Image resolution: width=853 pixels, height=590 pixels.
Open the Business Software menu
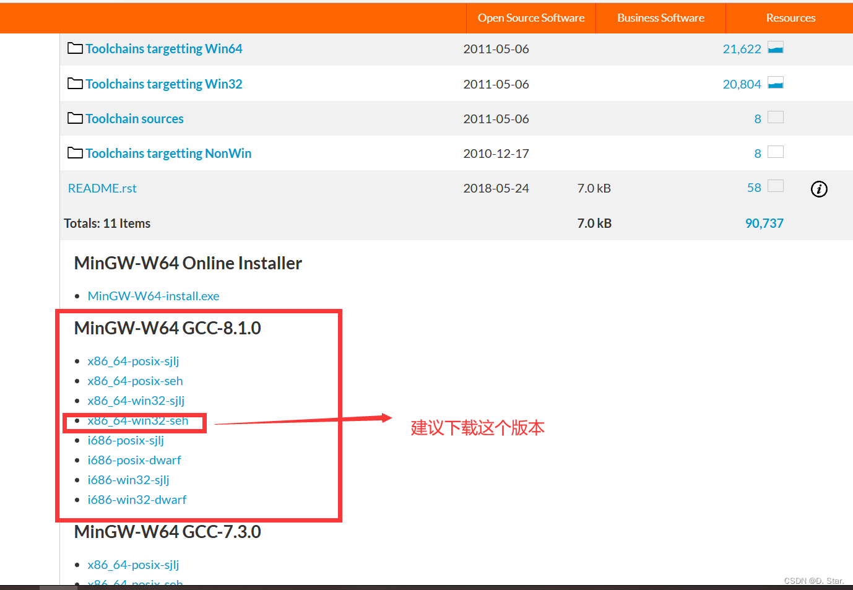click(660, 18)
